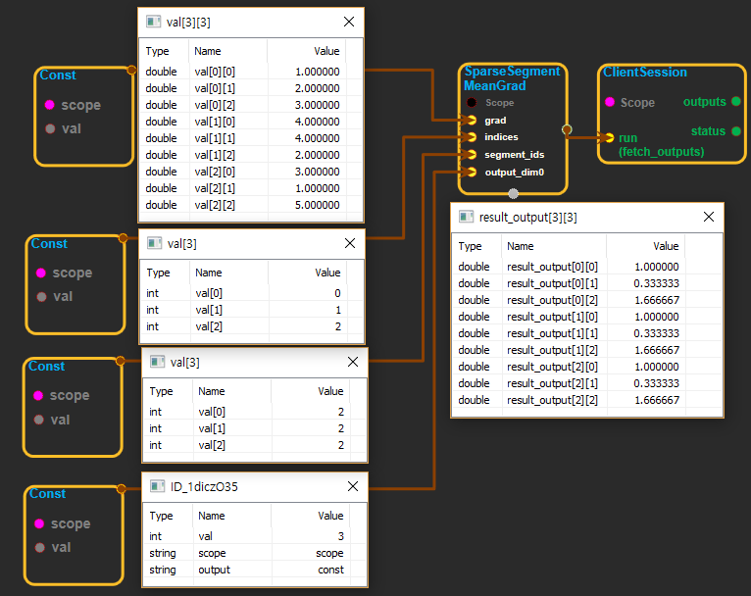Click the Name column header in val[3][3]
751x596 pixels.
[207, 51]
